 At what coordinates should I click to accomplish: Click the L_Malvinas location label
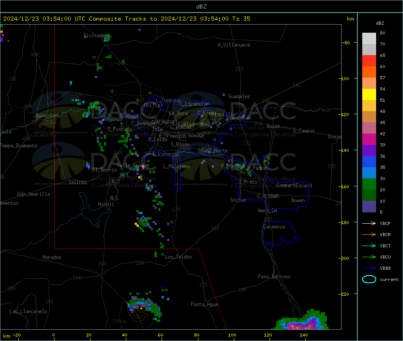click(x=176, y=166)
